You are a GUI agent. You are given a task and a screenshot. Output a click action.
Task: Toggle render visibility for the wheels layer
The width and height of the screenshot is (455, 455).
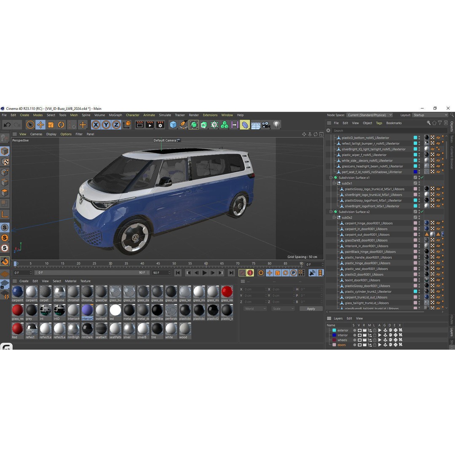(x=365, y=340)
